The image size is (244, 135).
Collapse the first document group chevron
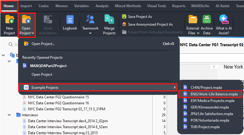point(9,61)
